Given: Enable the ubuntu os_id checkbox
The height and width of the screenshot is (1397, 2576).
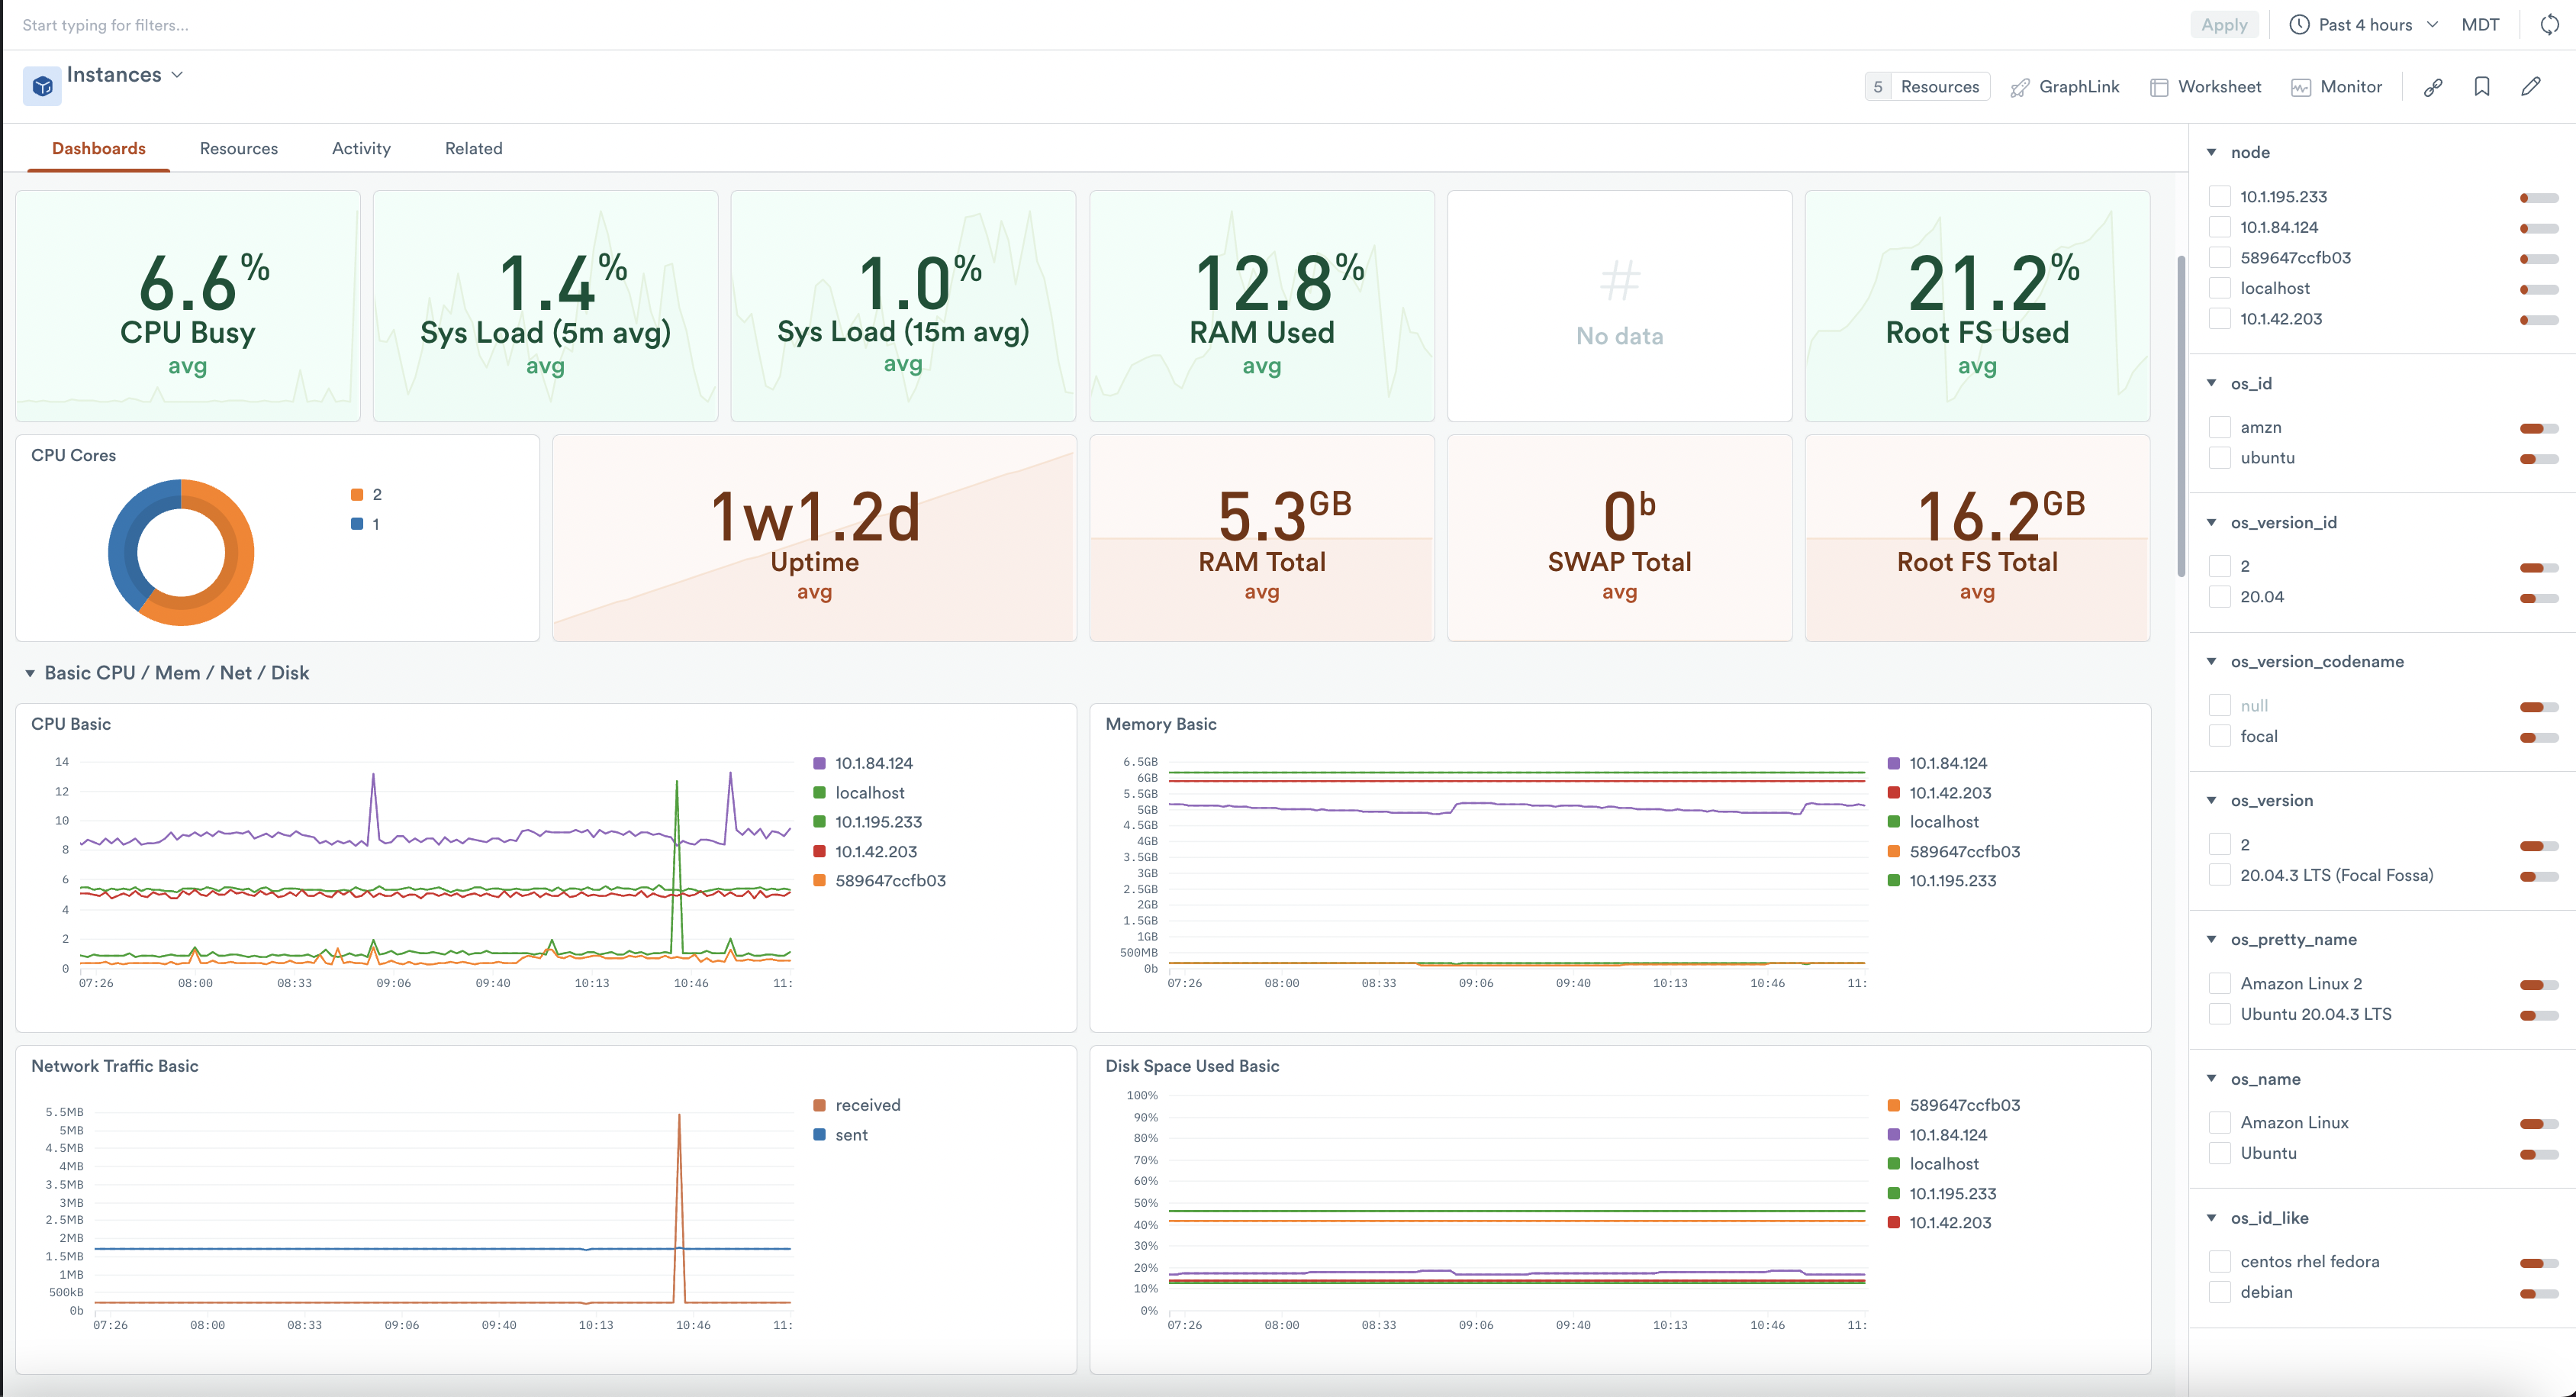Looking at the screenshot, I should click(2220, 457).
